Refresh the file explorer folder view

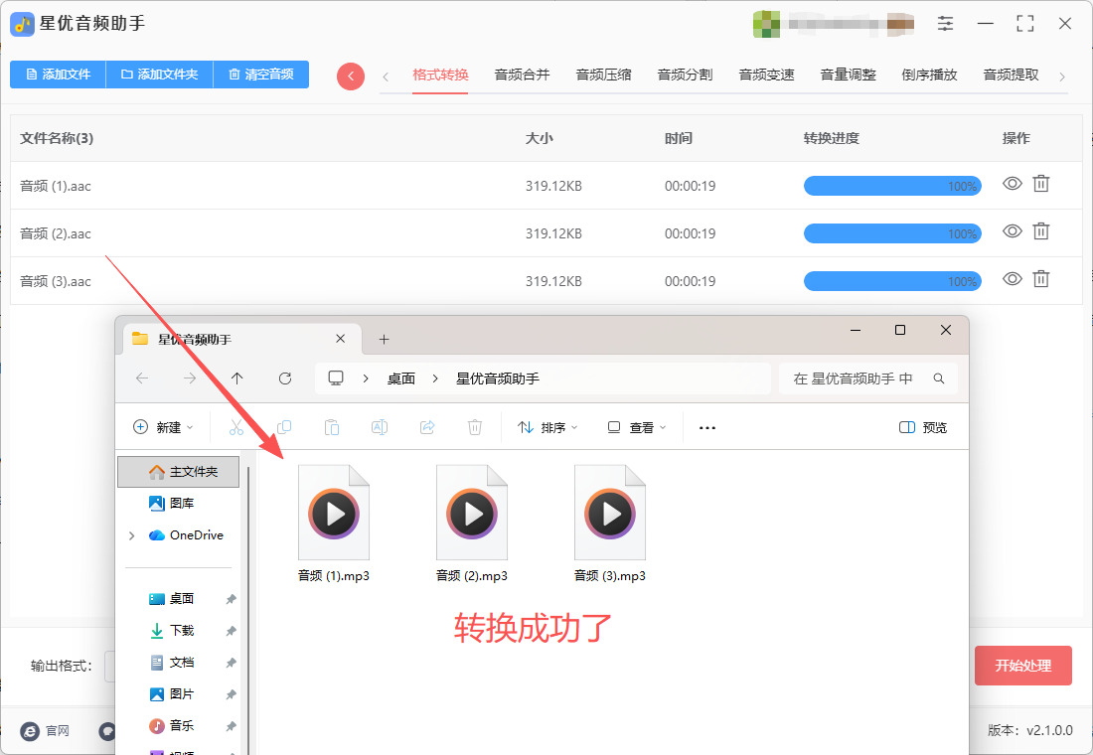pyautogui.click(x=285, y=378)
